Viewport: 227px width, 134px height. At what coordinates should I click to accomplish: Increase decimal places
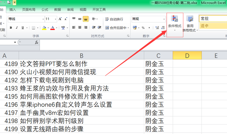click(157, 28)
